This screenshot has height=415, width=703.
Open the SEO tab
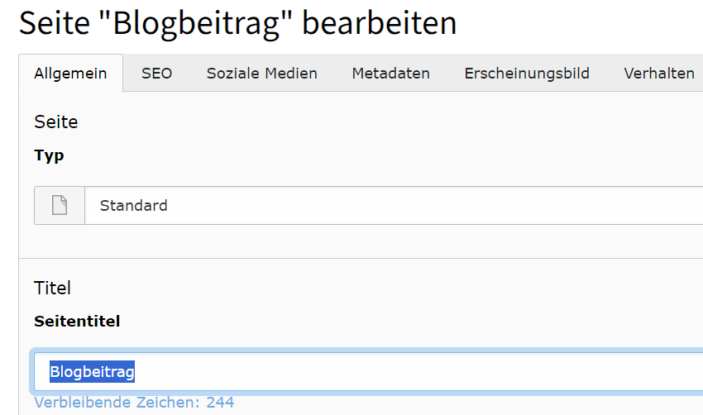tap(156, 73)
